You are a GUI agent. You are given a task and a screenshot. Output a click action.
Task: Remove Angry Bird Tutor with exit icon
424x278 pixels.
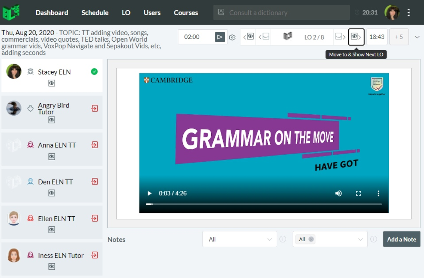pyautogui.click(x=94, y=108)
